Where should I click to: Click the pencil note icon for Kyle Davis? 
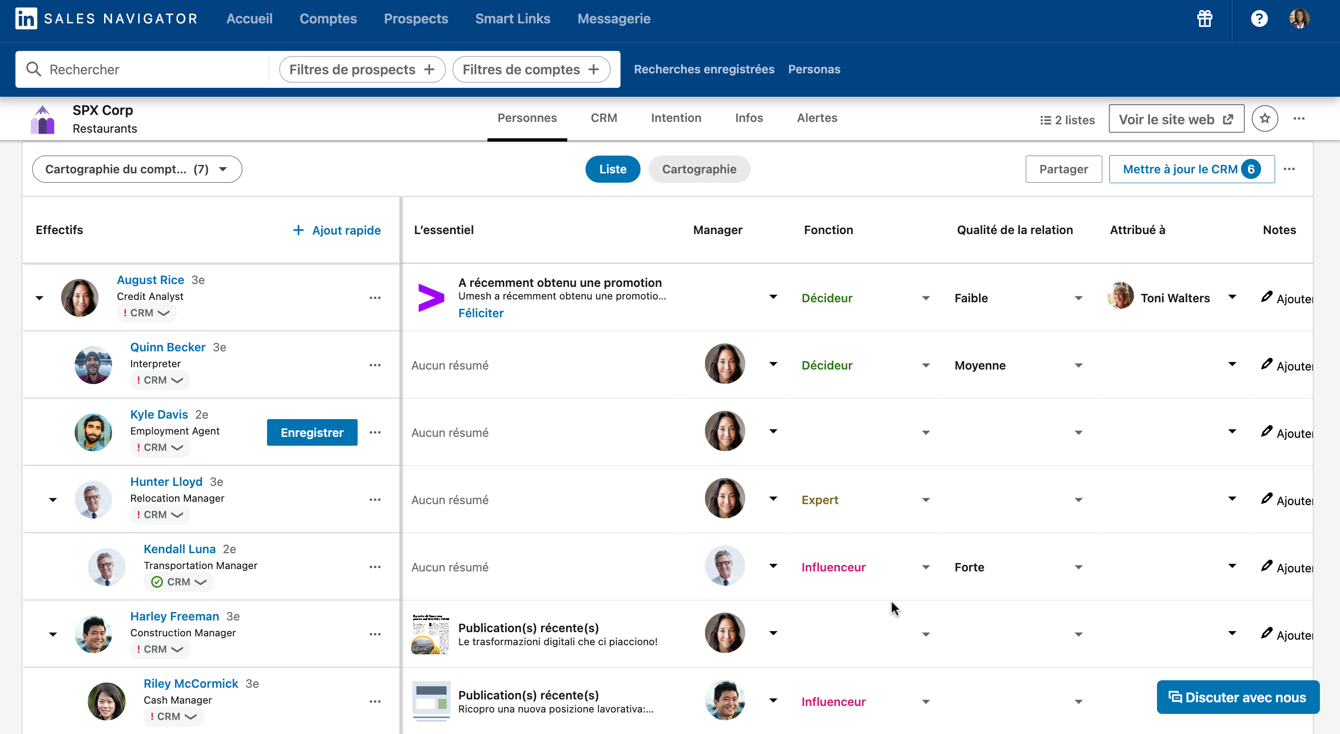[1267, 431]
